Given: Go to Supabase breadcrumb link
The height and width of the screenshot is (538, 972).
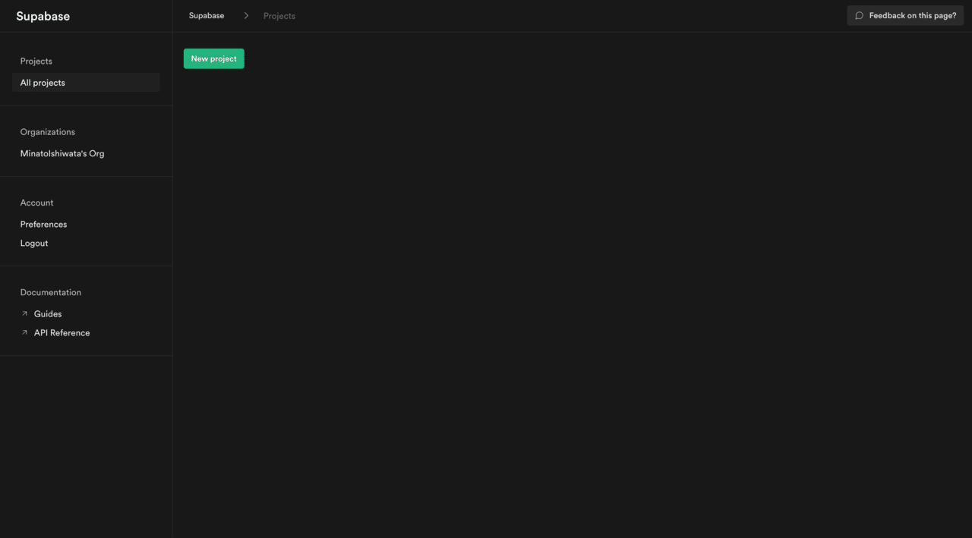Looking at the screenshot, I should (x=207, y=16).
